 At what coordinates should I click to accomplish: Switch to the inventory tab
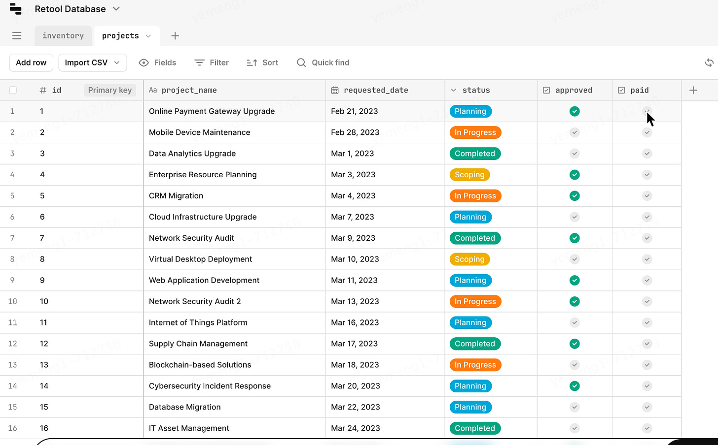coord(63,35)
